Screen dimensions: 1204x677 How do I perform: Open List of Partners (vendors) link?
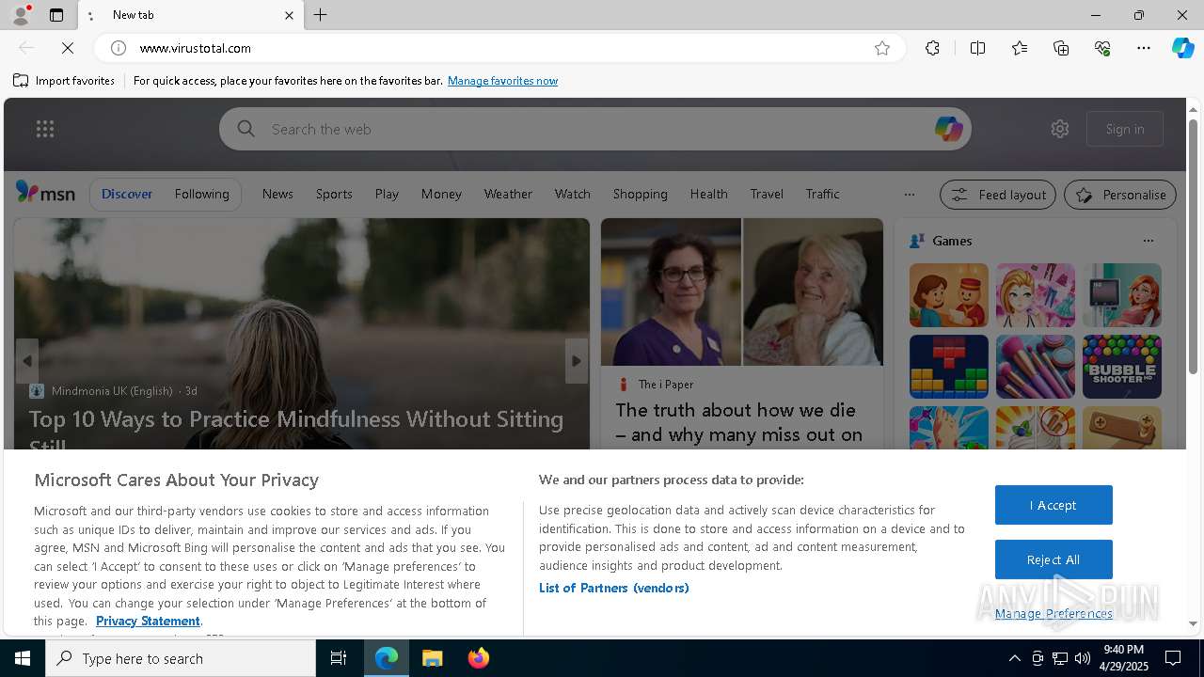click(x=613, y=588)
